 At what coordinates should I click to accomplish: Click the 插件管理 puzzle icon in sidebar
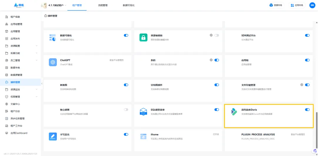pyautogui.click(x=6, y=82)
